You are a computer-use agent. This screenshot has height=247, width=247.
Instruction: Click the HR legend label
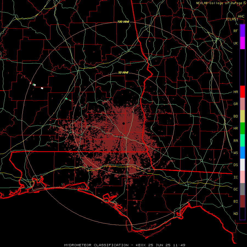click(x=236, y=128)
